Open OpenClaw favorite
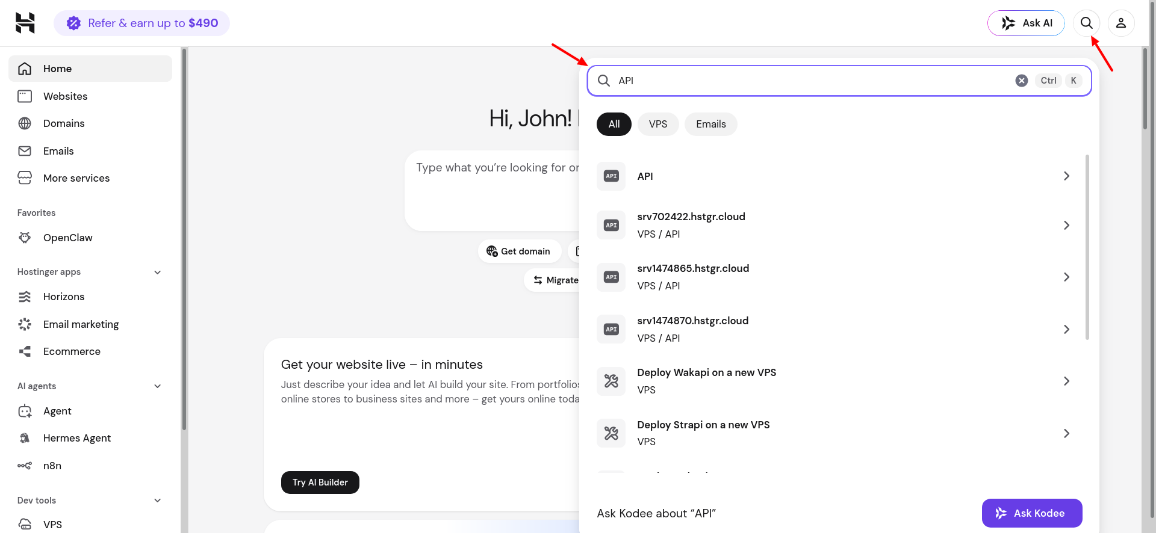 pyautogui.click(x=90, y=238)
